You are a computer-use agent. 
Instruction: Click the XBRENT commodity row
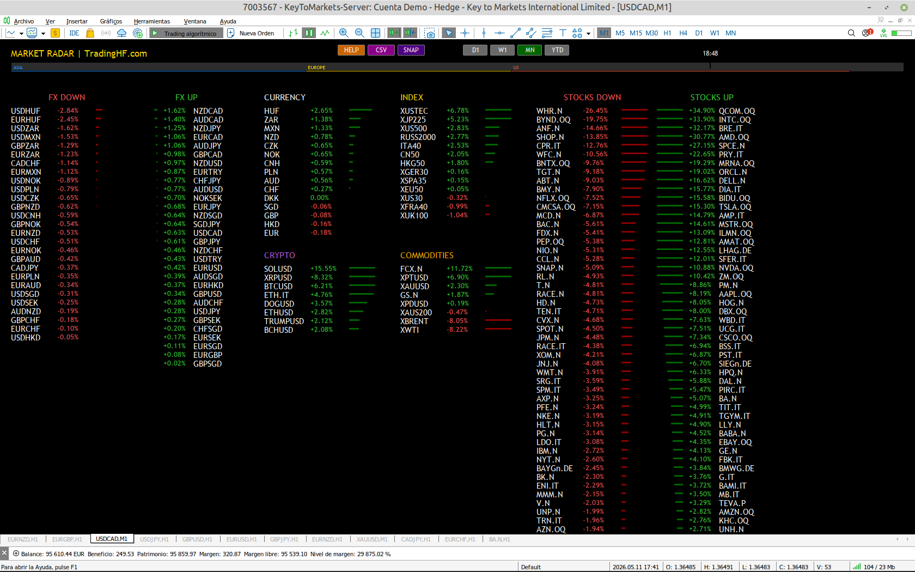(455, 321)
